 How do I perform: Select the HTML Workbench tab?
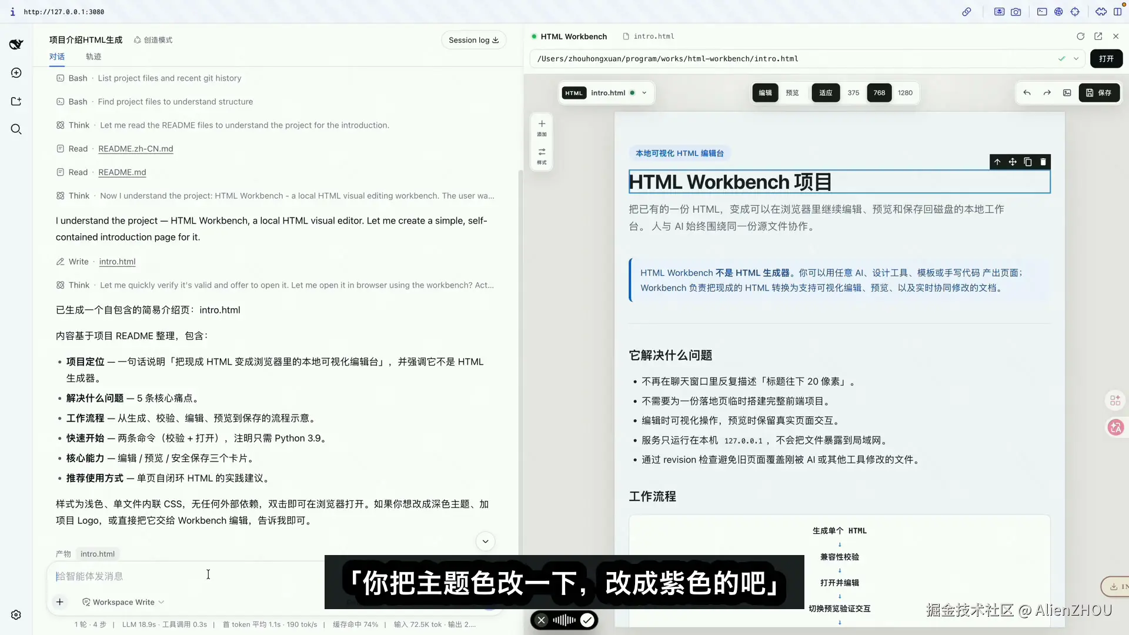tap(569, 36)
